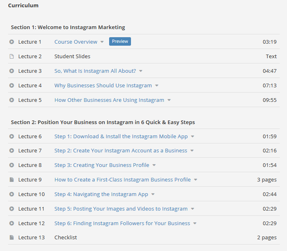The height and width of the screenshot is (251, 287).
Task: Open So, What Is Instagram All About? link
Action: pyautogui.click(x=95, y=71)
